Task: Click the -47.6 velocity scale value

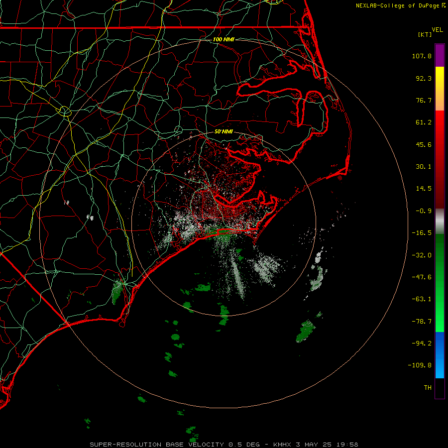Action: click(422, 277)
